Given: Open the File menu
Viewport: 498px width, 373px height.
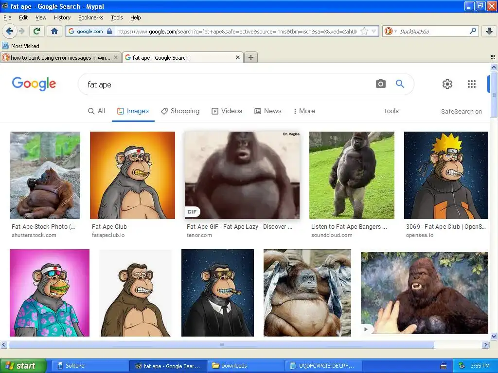Looking at the screenshot, I should [x=7, y=17].
